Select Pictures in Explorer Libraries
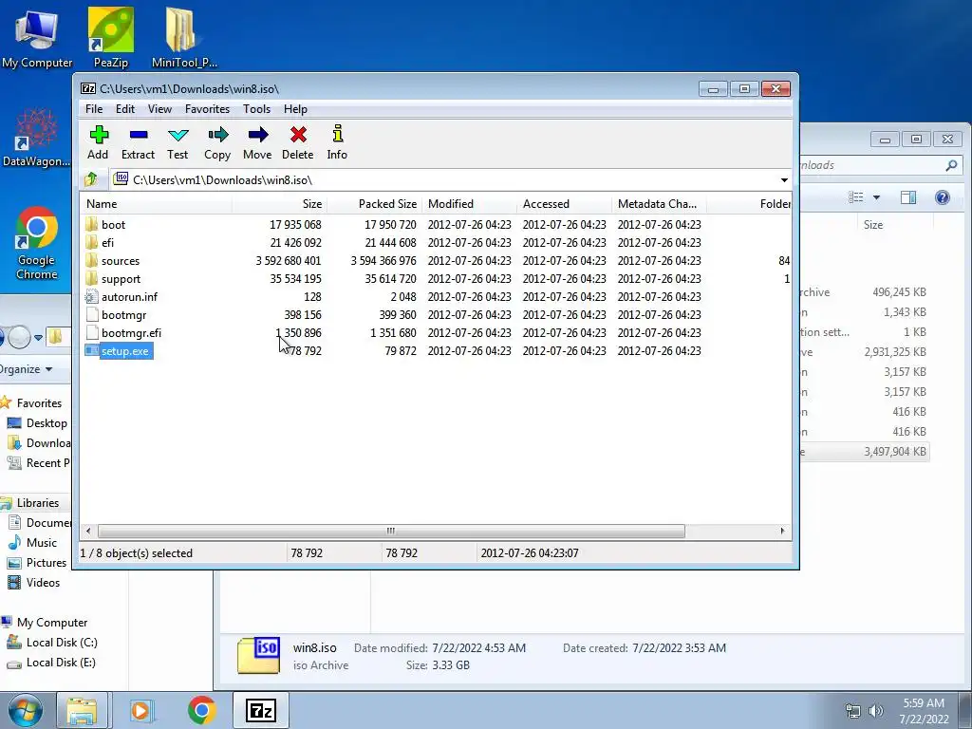Image resolution: width=972 pixels, height=729 pixels. coord(37,563)
